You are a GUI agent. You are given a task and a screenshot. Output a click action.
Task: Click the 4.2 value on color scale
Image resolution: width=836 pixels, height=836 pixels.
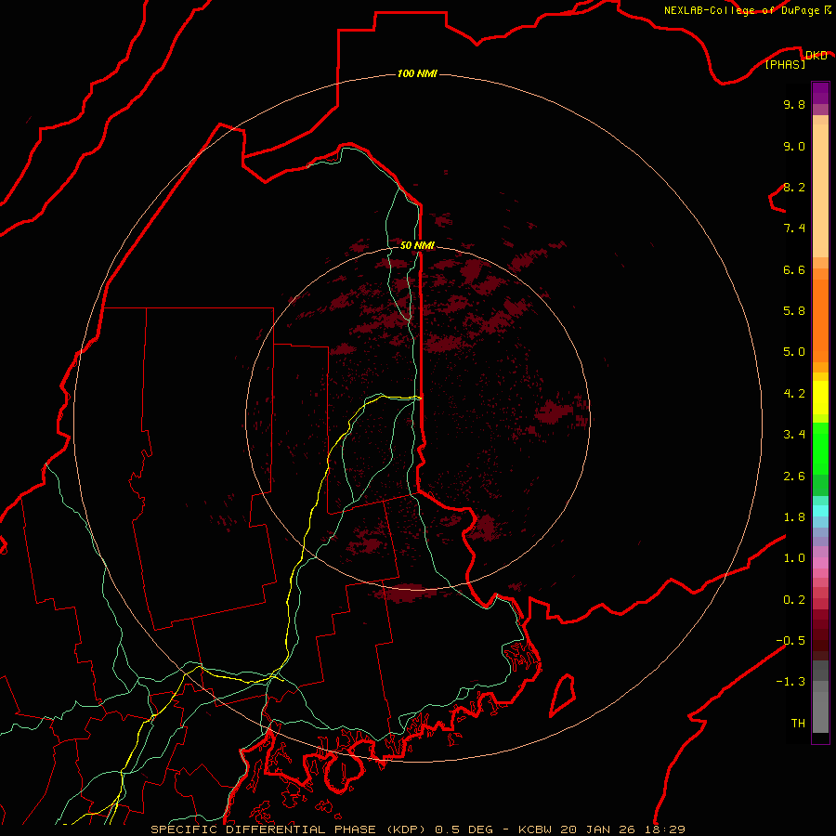[x=794, y=394]
